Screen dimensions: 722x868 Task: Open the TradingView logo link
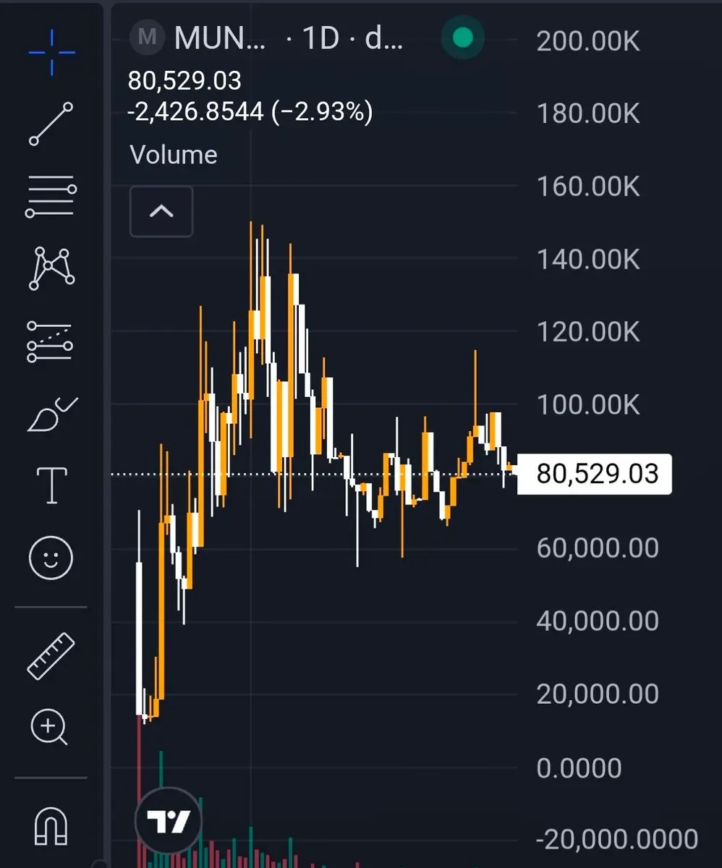click(169, 821)
